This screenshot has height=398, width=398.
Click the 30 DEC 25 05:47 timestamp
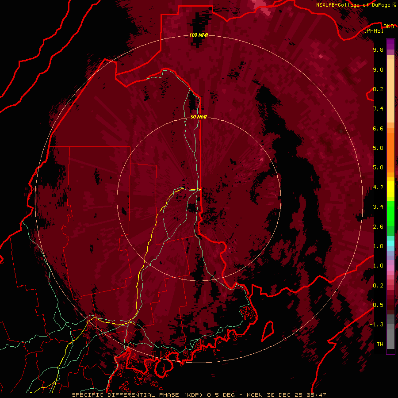tap(296, 395)
